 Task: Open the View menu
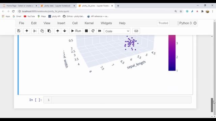tap(47, 23)
